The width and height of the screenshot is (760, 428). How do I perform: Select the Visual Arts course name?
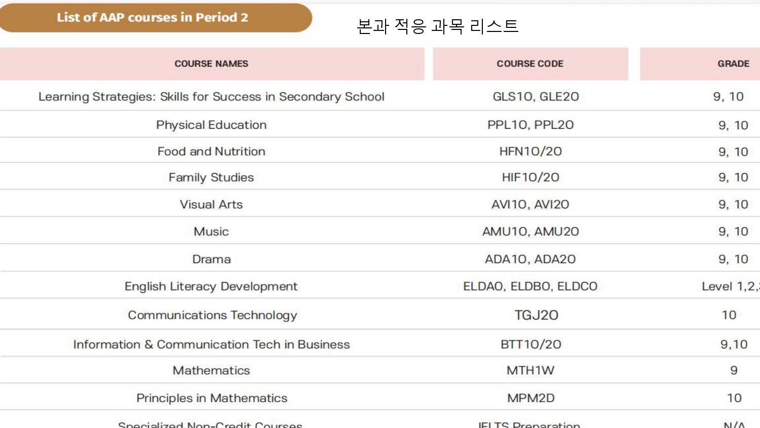pyautogui.click(x=211, y=204)
